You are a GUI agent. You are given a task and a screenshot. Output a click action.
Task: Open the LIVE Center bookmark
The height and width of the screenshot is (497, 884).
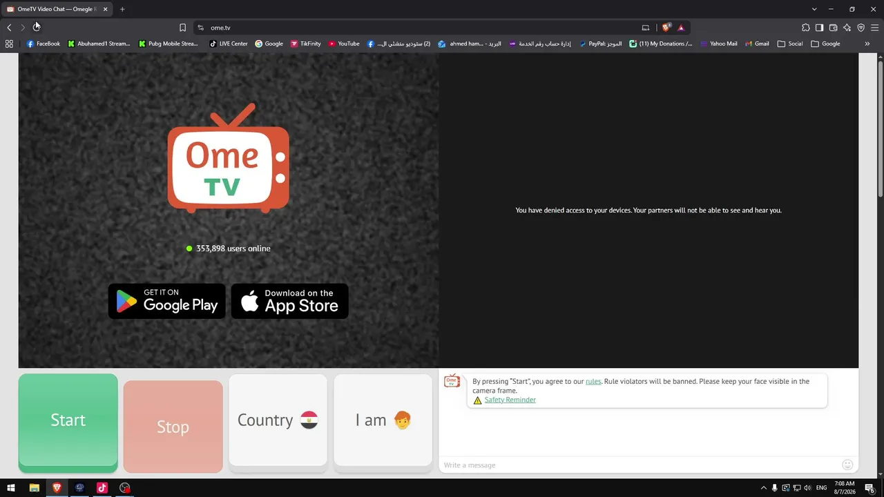pyautogui.click(x=229, y=43)
